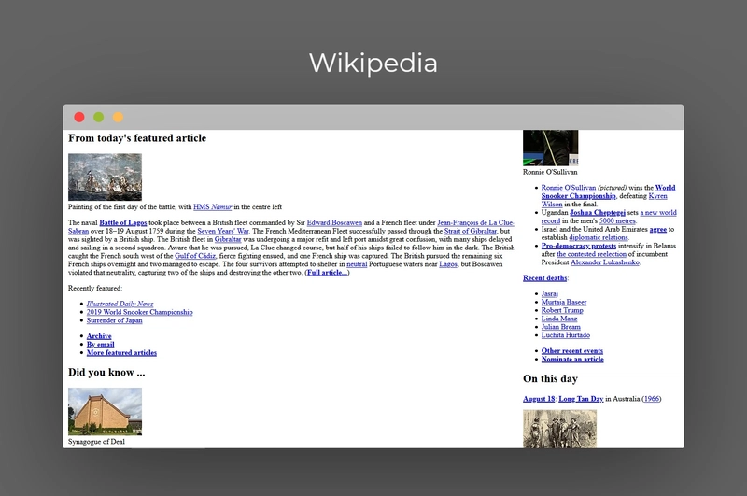747x496 pixels.
Task: Click the Nominate an article link
Action: point(572,360)
